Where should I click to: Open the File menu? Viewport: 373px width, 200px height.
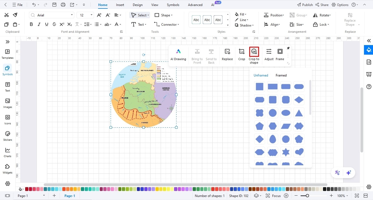pos(17,5)
